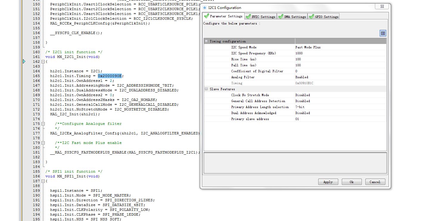This screenshot has width=431, height=221.
Task: Click the I2C1 Configuration title icon
Action: [205, 8]
